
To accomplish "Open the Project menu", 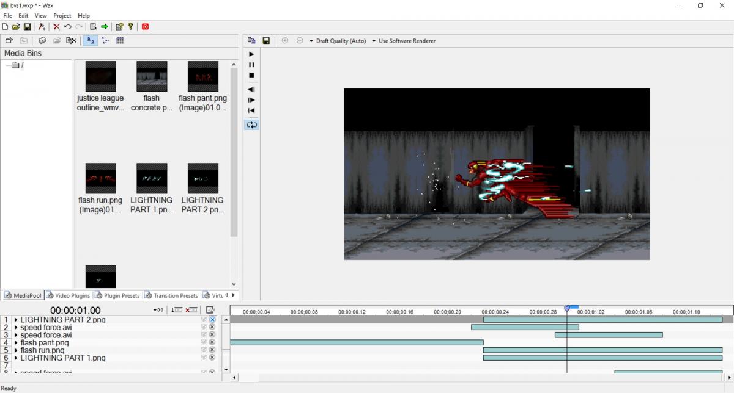I will coord(62,15).
